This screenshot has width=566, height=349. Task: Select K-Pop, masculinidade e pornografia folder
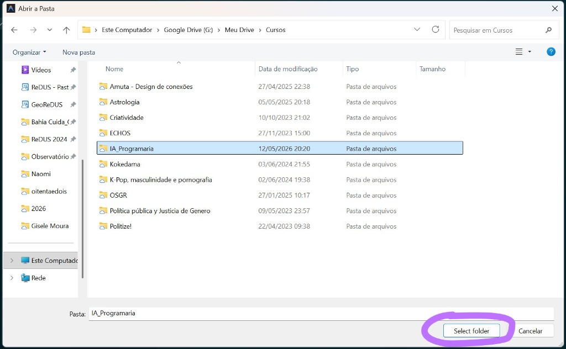pos(161,179)
